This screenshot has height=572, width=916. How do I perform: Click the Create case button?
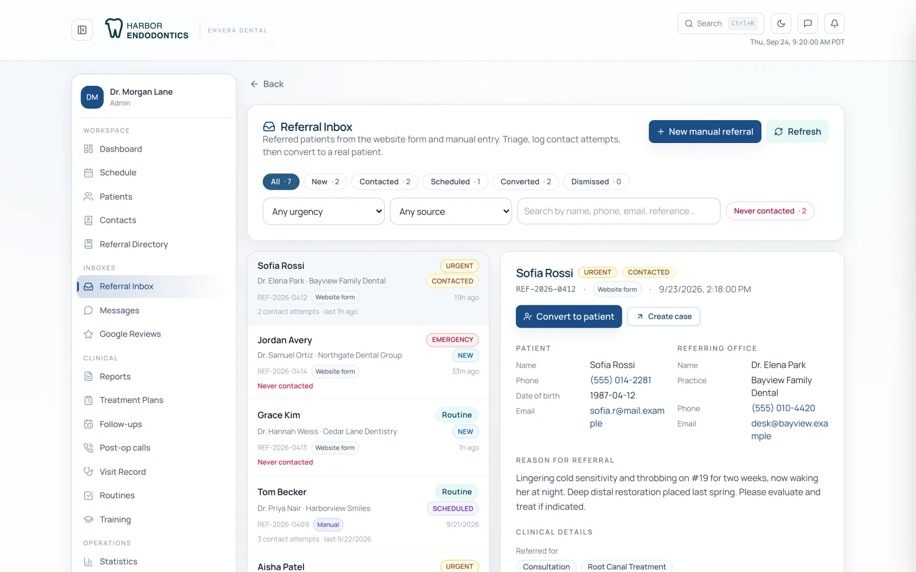664,316
